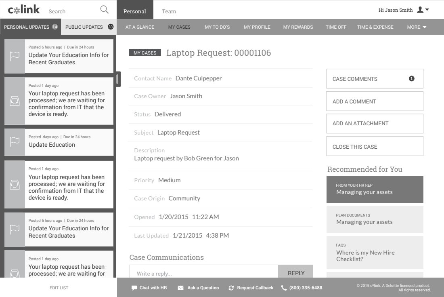Switch to the Public Updates tab

tap(88, 27)
